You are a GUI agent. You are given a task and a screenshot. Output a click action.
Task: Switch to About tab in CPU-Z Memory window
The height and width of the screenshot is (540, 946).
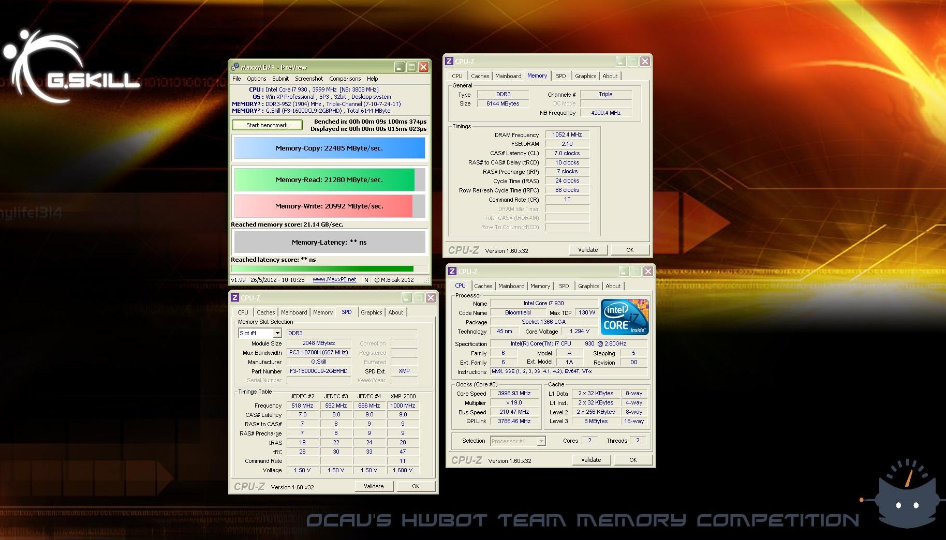610,76
